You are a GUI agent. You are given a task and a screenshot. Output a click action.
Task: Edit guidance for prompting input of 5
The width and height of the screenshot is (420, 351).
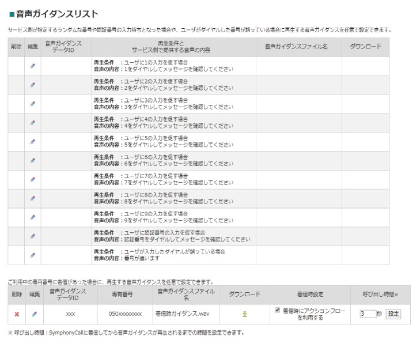[x=33, y=141]
